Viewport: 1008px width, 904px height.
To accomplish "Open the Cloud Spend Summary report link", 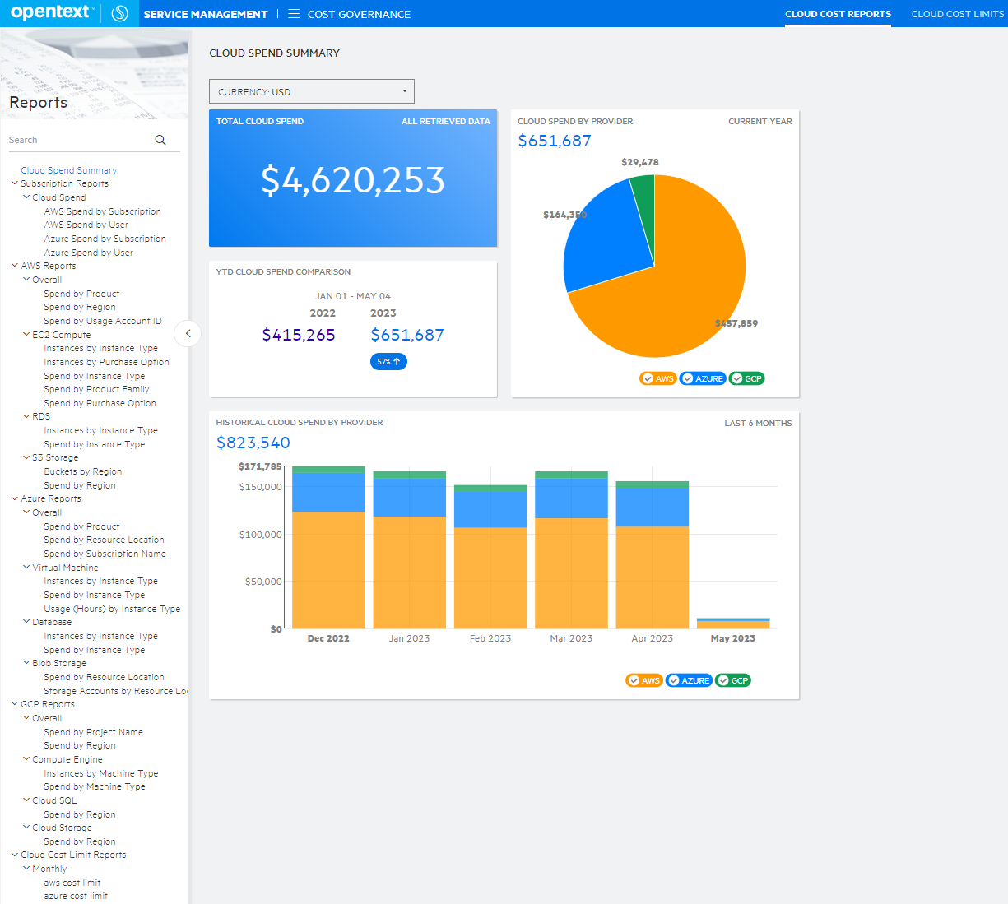I will (x=68, y=169).
